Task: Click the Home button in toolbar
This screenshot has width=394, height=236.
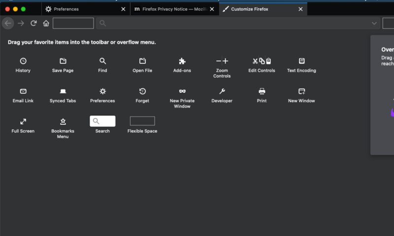Action: point(46,23)
